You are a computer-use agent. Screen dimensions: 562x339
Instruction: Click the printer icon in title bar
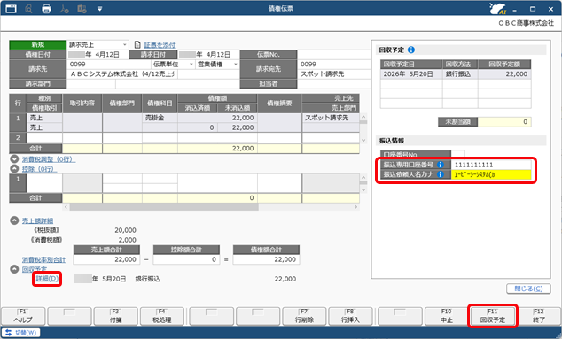[x=47, y=9]
